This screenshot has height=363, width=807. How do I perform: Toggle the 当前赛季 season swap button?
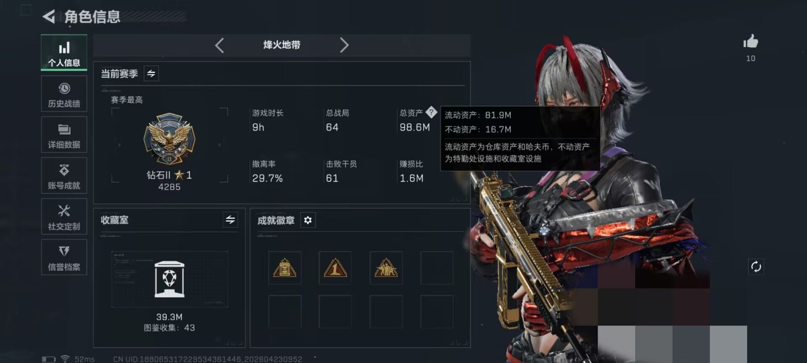tap(151, 74)
